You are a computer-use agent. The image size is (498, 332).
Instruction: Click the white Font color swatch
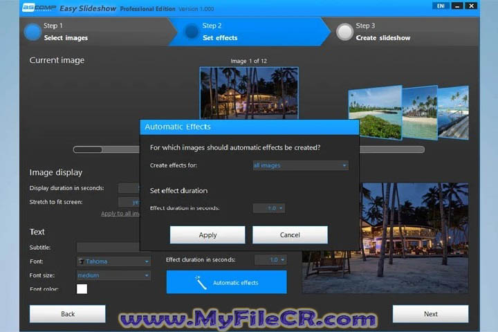[82, 289]
